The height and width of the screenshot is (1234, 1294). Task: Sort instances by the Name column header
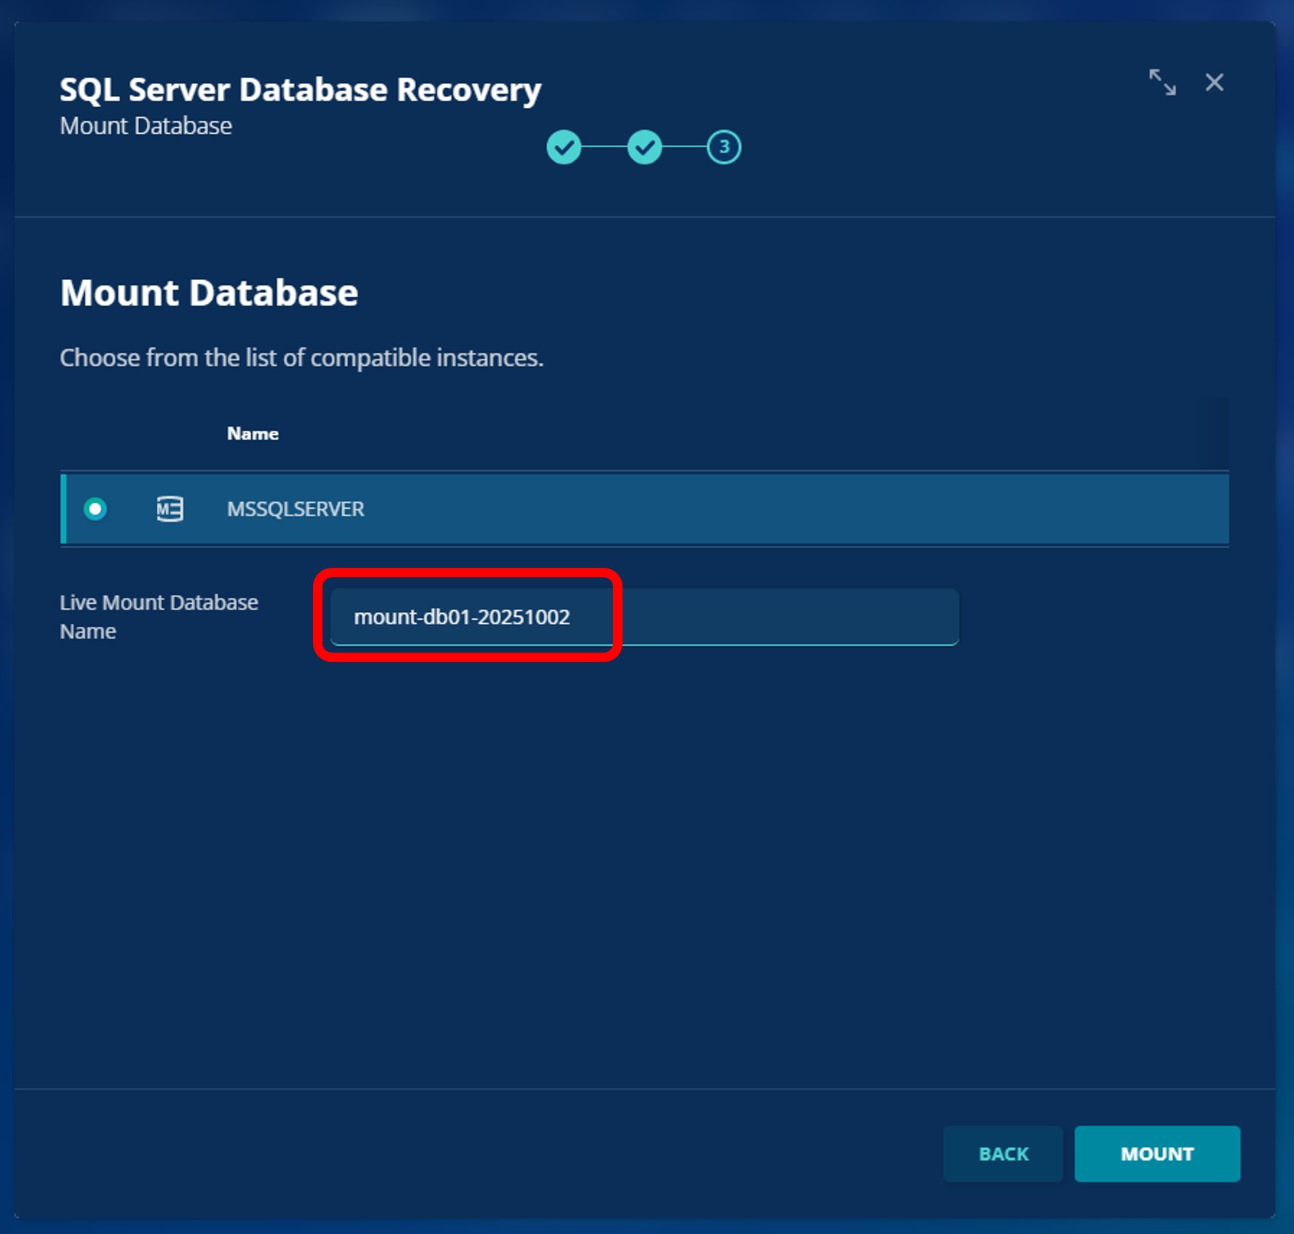pyautogui.click(x=253, y=433)
